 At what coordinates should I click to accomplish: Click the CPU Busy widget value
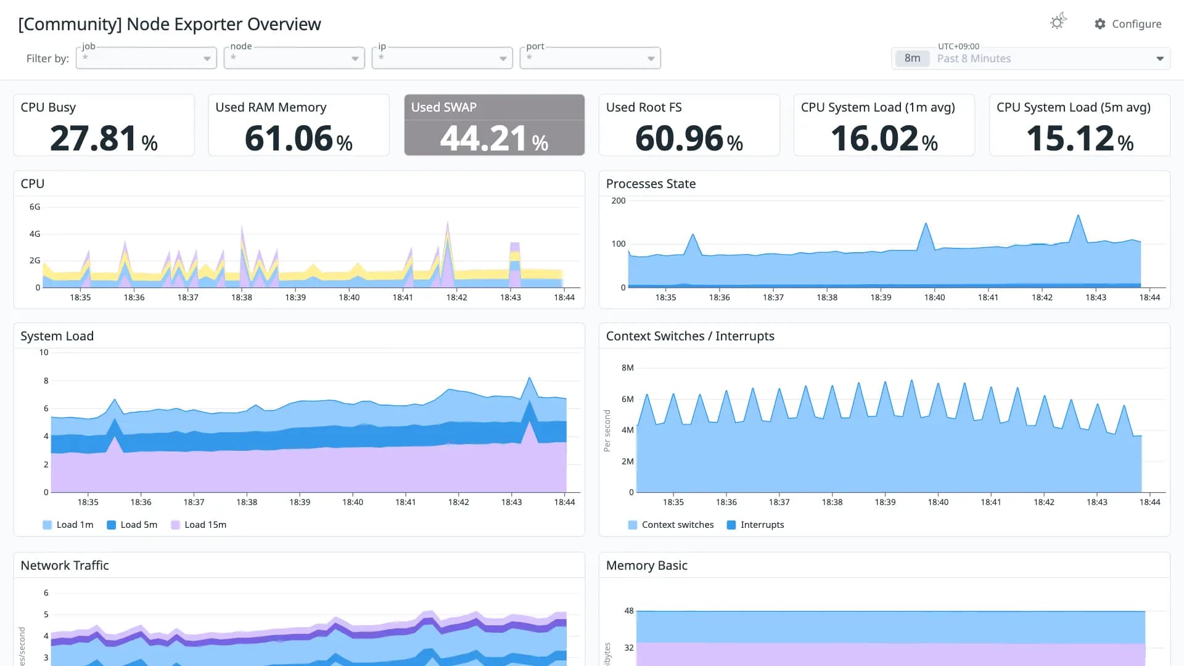(104, 138)
